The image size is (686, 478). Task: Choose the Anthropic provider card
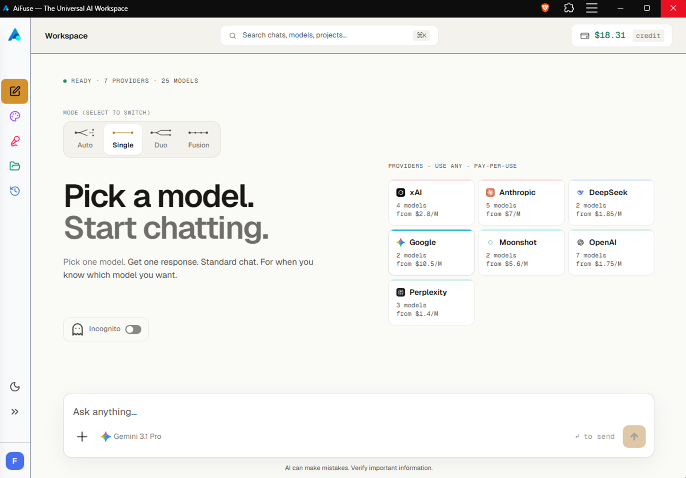(521, 203)
